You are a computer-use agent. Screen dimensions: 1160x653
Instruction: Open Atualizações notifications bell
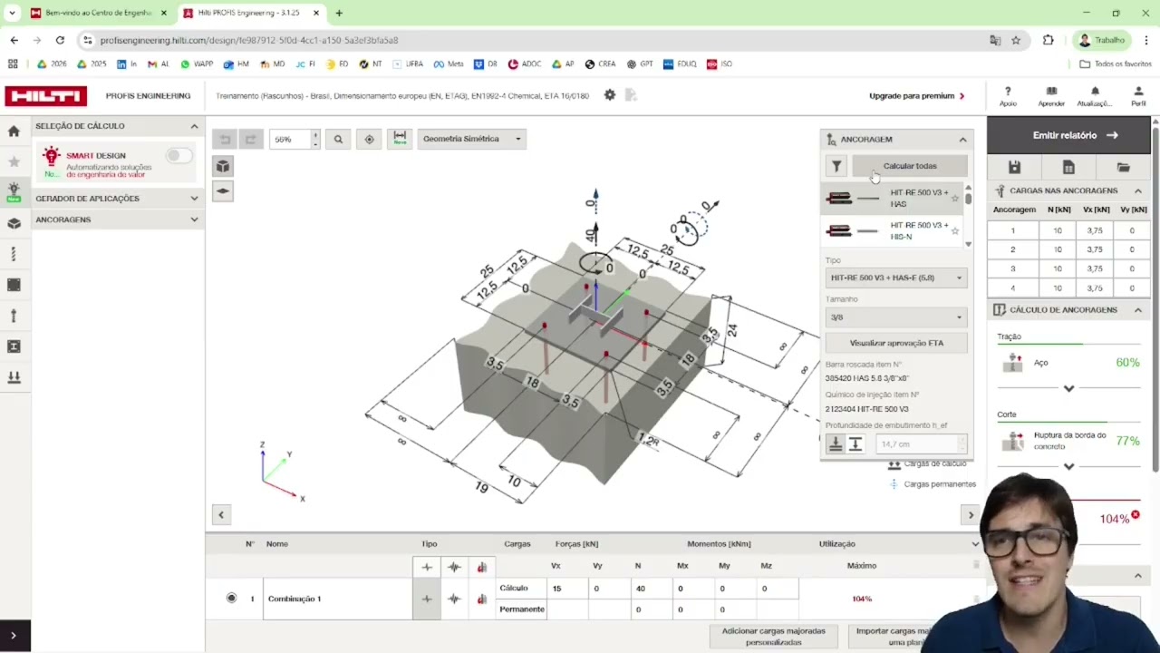click(x=1095, y=96)
